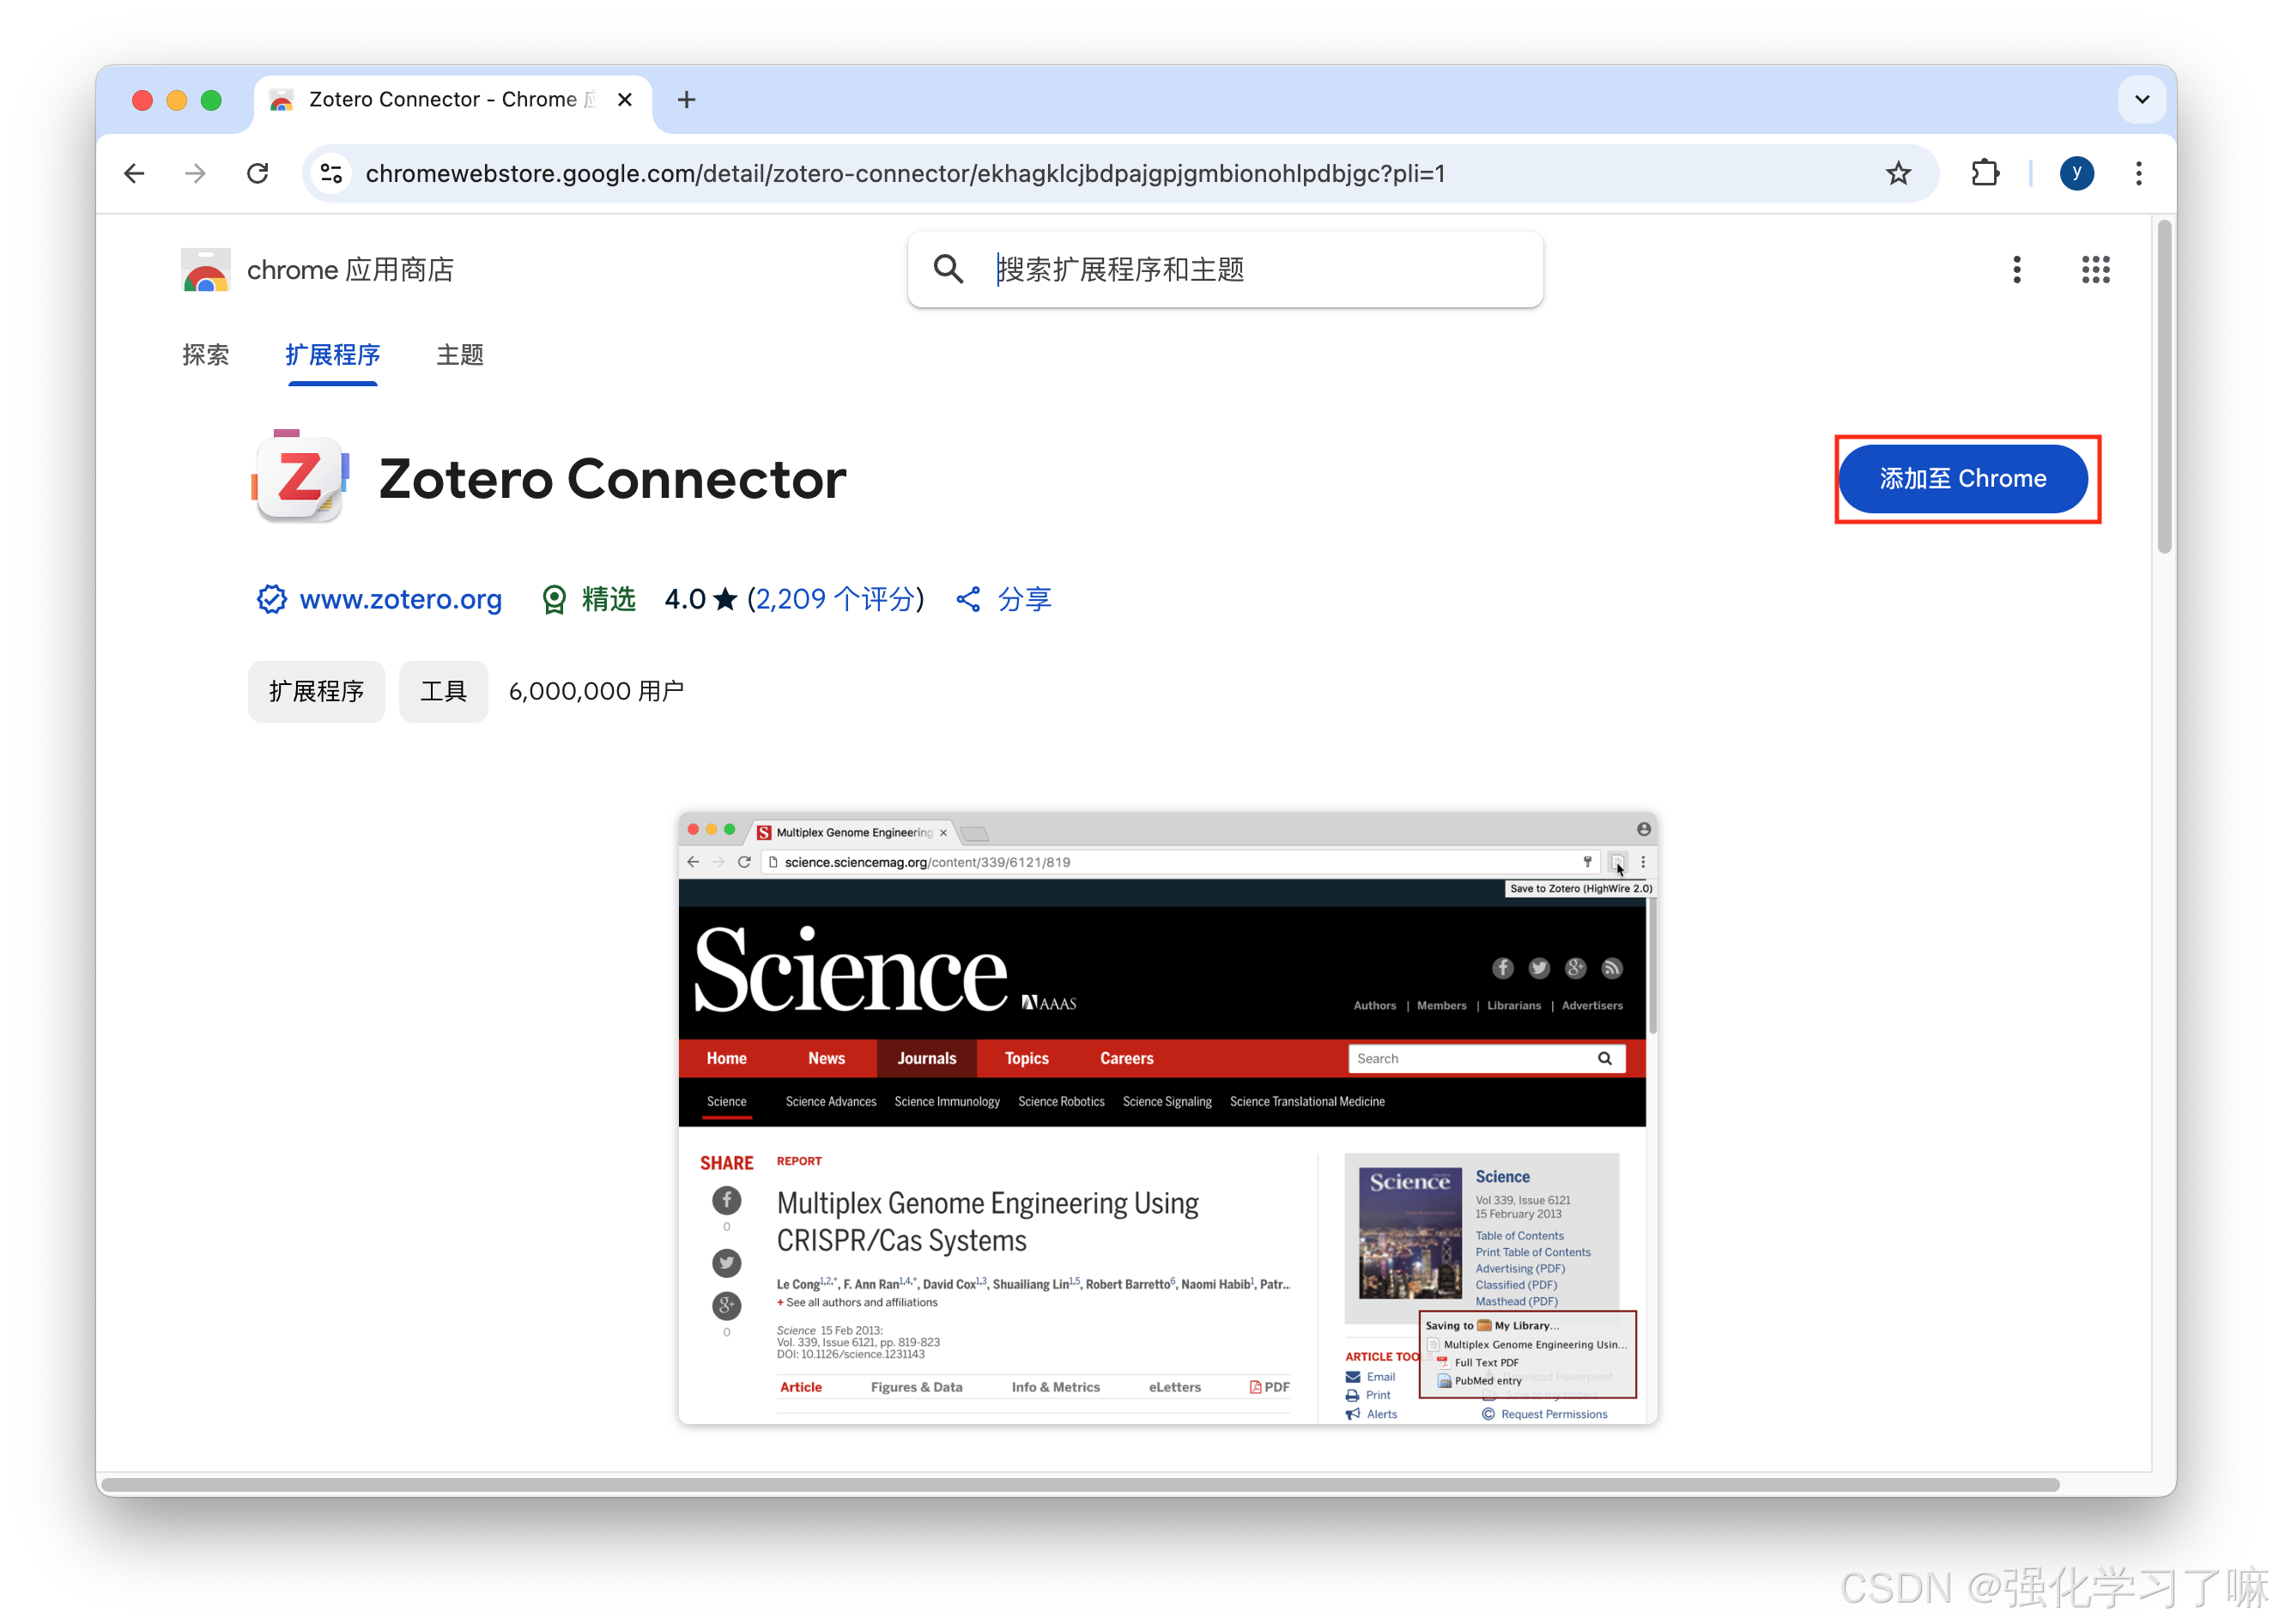This screenshot has width=2273, height=1624.
Task: Click the horizontal scrollbar at the bottom
Action: pyautogui.click(x=1080, y=1485)
